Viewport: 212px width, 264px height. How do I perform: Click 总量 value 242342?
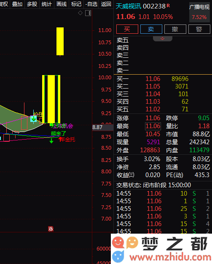pos(199,142)
